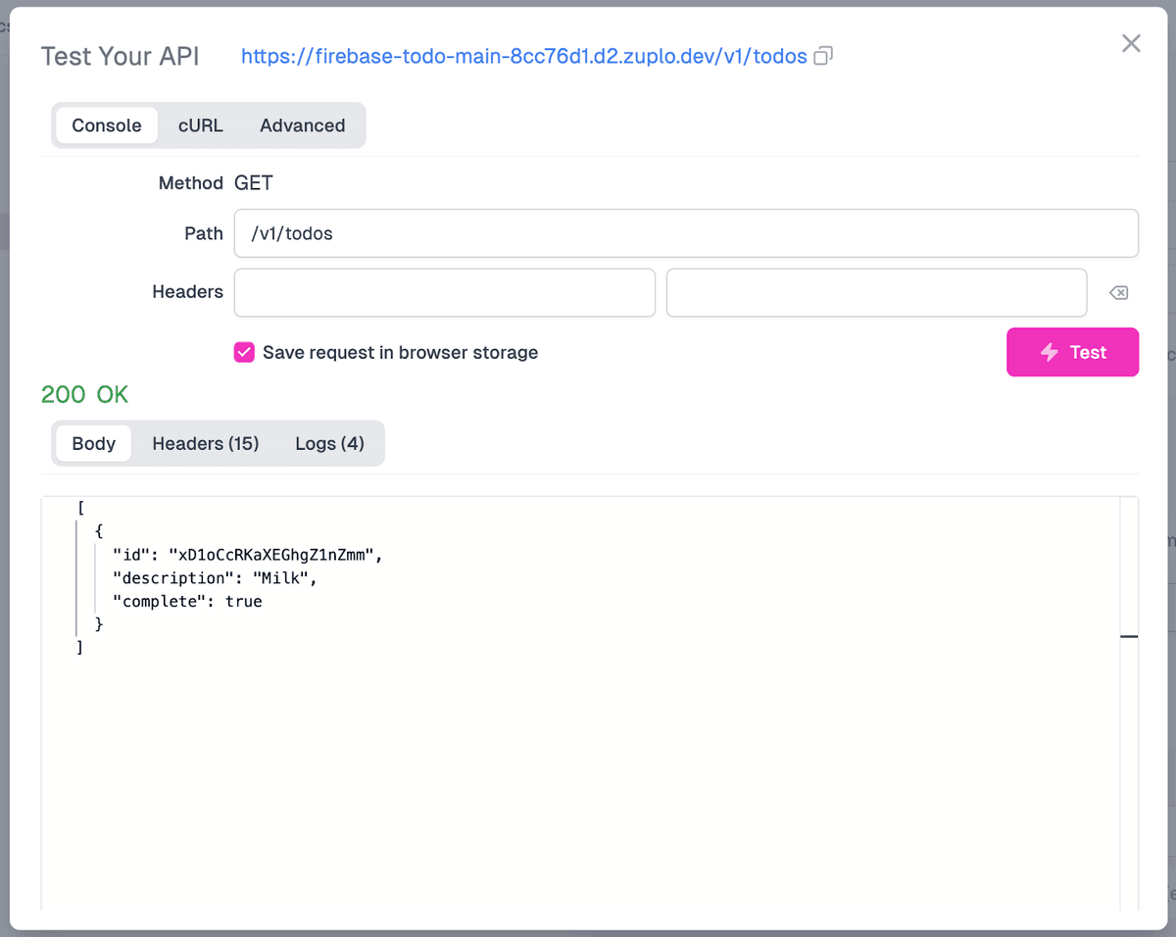View the Headers (15) response tab

(205, 443)
